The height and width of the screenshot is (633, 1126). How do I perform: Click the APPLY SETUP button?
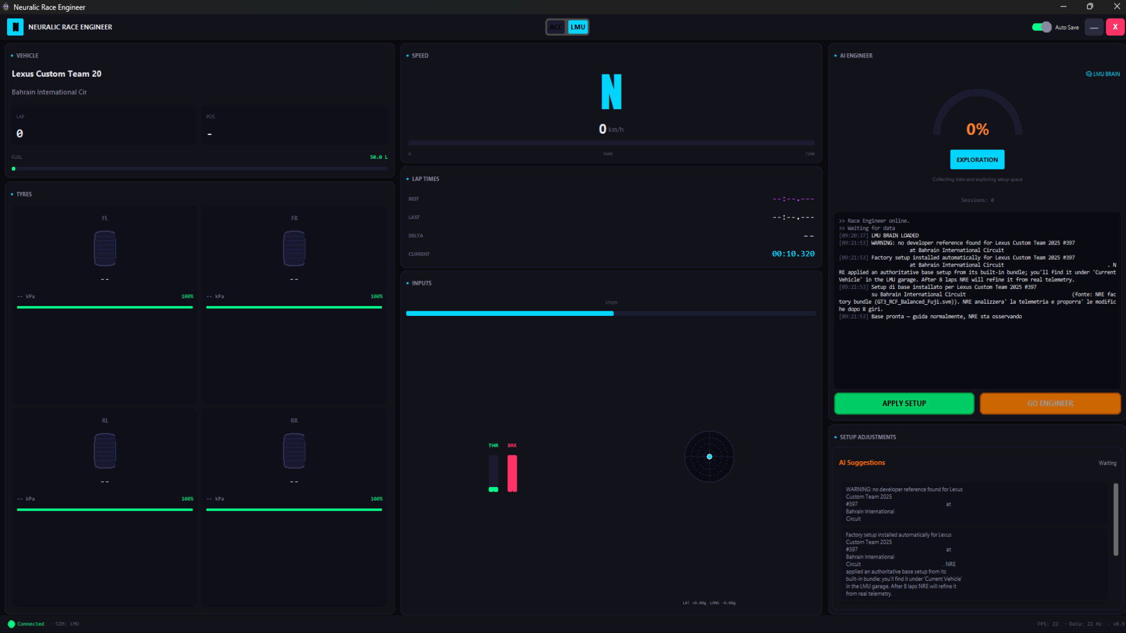click(904, 403)
